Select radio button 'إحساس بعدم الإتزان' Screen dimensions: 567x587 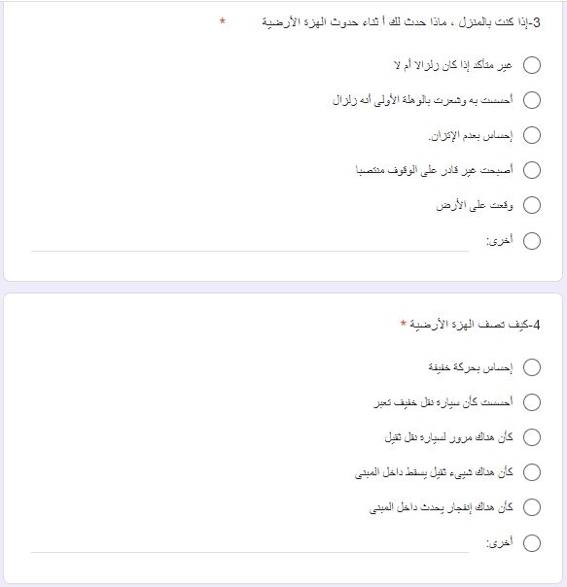point(532,135)
